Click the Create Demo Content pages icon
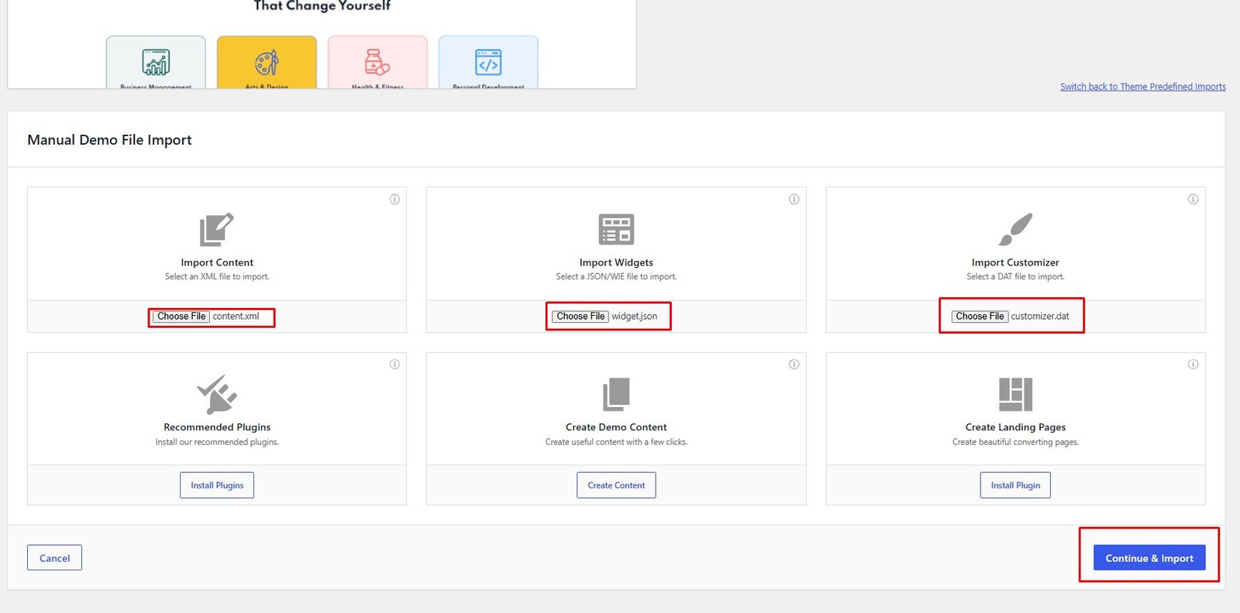This screenshot has width=1240, height=613. coord(616,394)
